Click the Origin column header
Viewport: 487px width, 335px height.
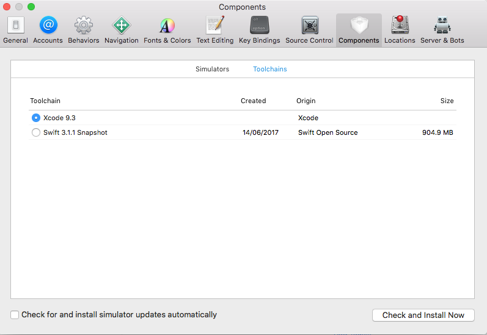(x=306, y=101)
